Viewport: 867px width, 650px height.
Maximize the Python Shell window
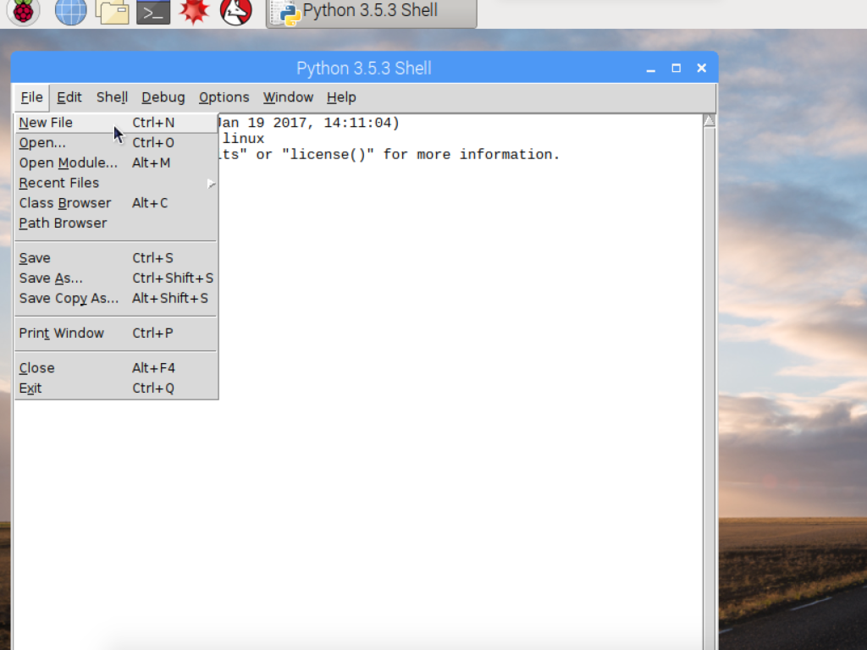(676, 68)
